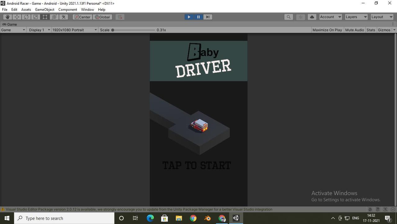This screenshot has height=224, width=397.
Task: Toggle the Stats overlay
Action: click(x=371, y=30)
